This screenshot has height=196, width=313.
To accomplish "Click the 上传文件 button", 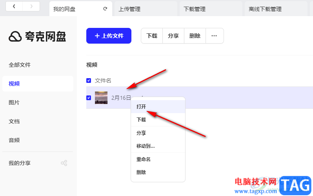I will [109, 36].
